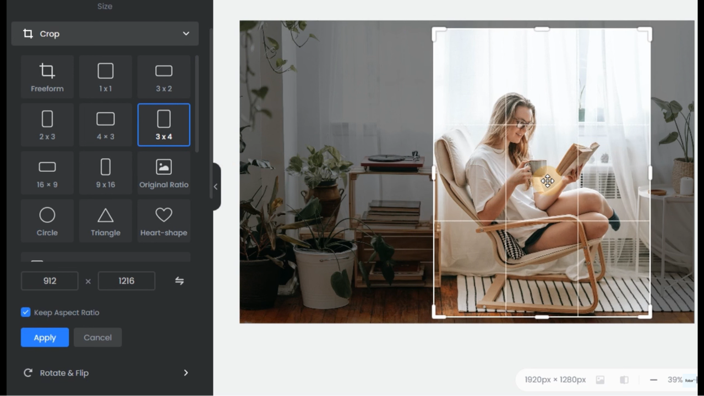Click the bottom-left crop corner handle

(x=438, y=312)
